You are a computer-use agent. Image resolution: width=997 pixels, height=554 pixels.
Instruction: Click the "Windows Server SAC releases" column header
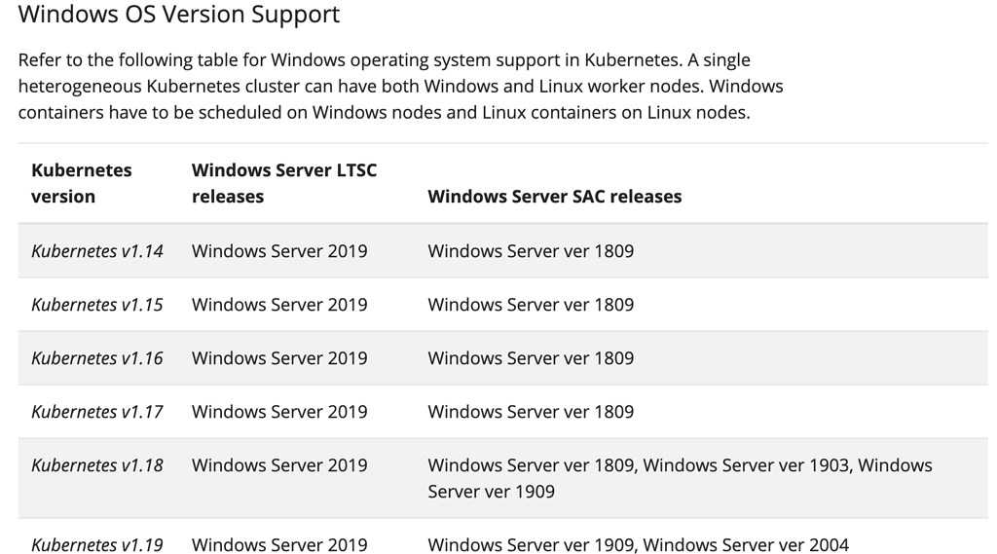tap(554, 197)
